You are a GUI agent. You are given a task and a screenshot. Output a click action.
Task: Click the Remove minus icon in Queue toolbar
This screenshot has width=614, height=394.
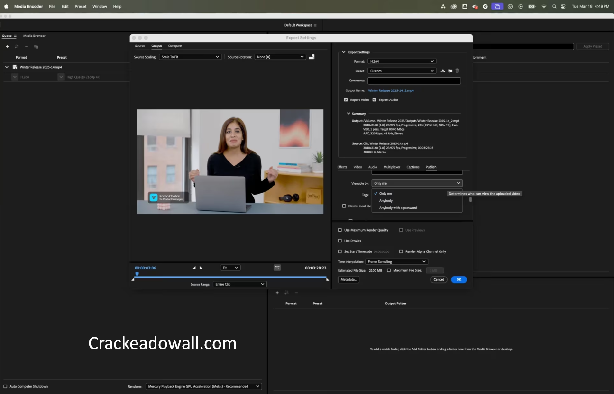(27, 46)
